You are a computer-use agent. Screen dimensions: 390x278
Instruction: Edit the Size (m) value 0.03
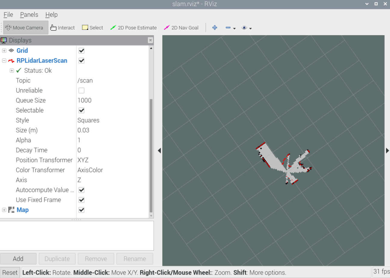coord(113,130)
